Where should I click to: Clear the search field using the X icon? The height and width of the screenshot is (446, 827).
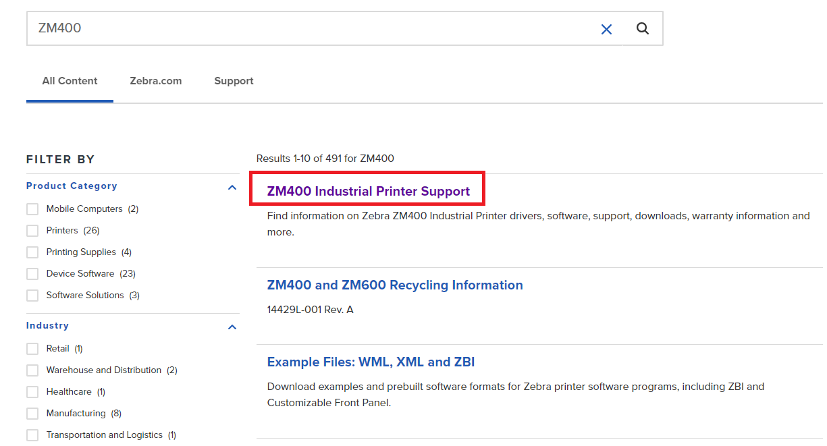pos(606,29)
